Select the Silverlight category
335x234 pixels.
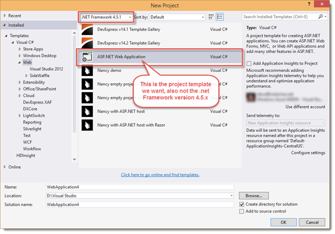coord(32,129)
